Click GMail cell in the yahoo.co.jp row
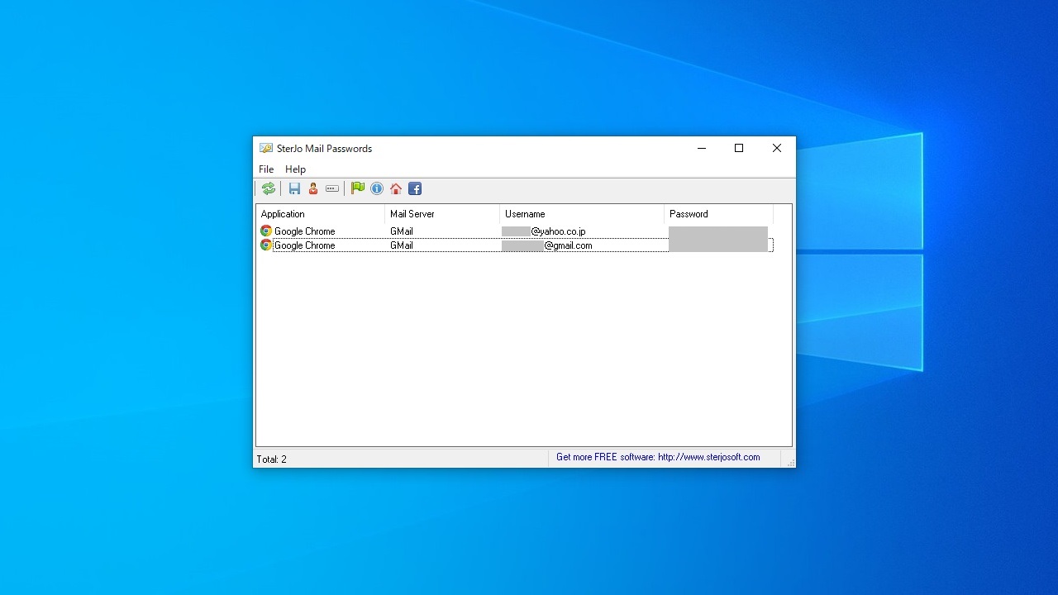1058x595 pixels. point(402,231)
